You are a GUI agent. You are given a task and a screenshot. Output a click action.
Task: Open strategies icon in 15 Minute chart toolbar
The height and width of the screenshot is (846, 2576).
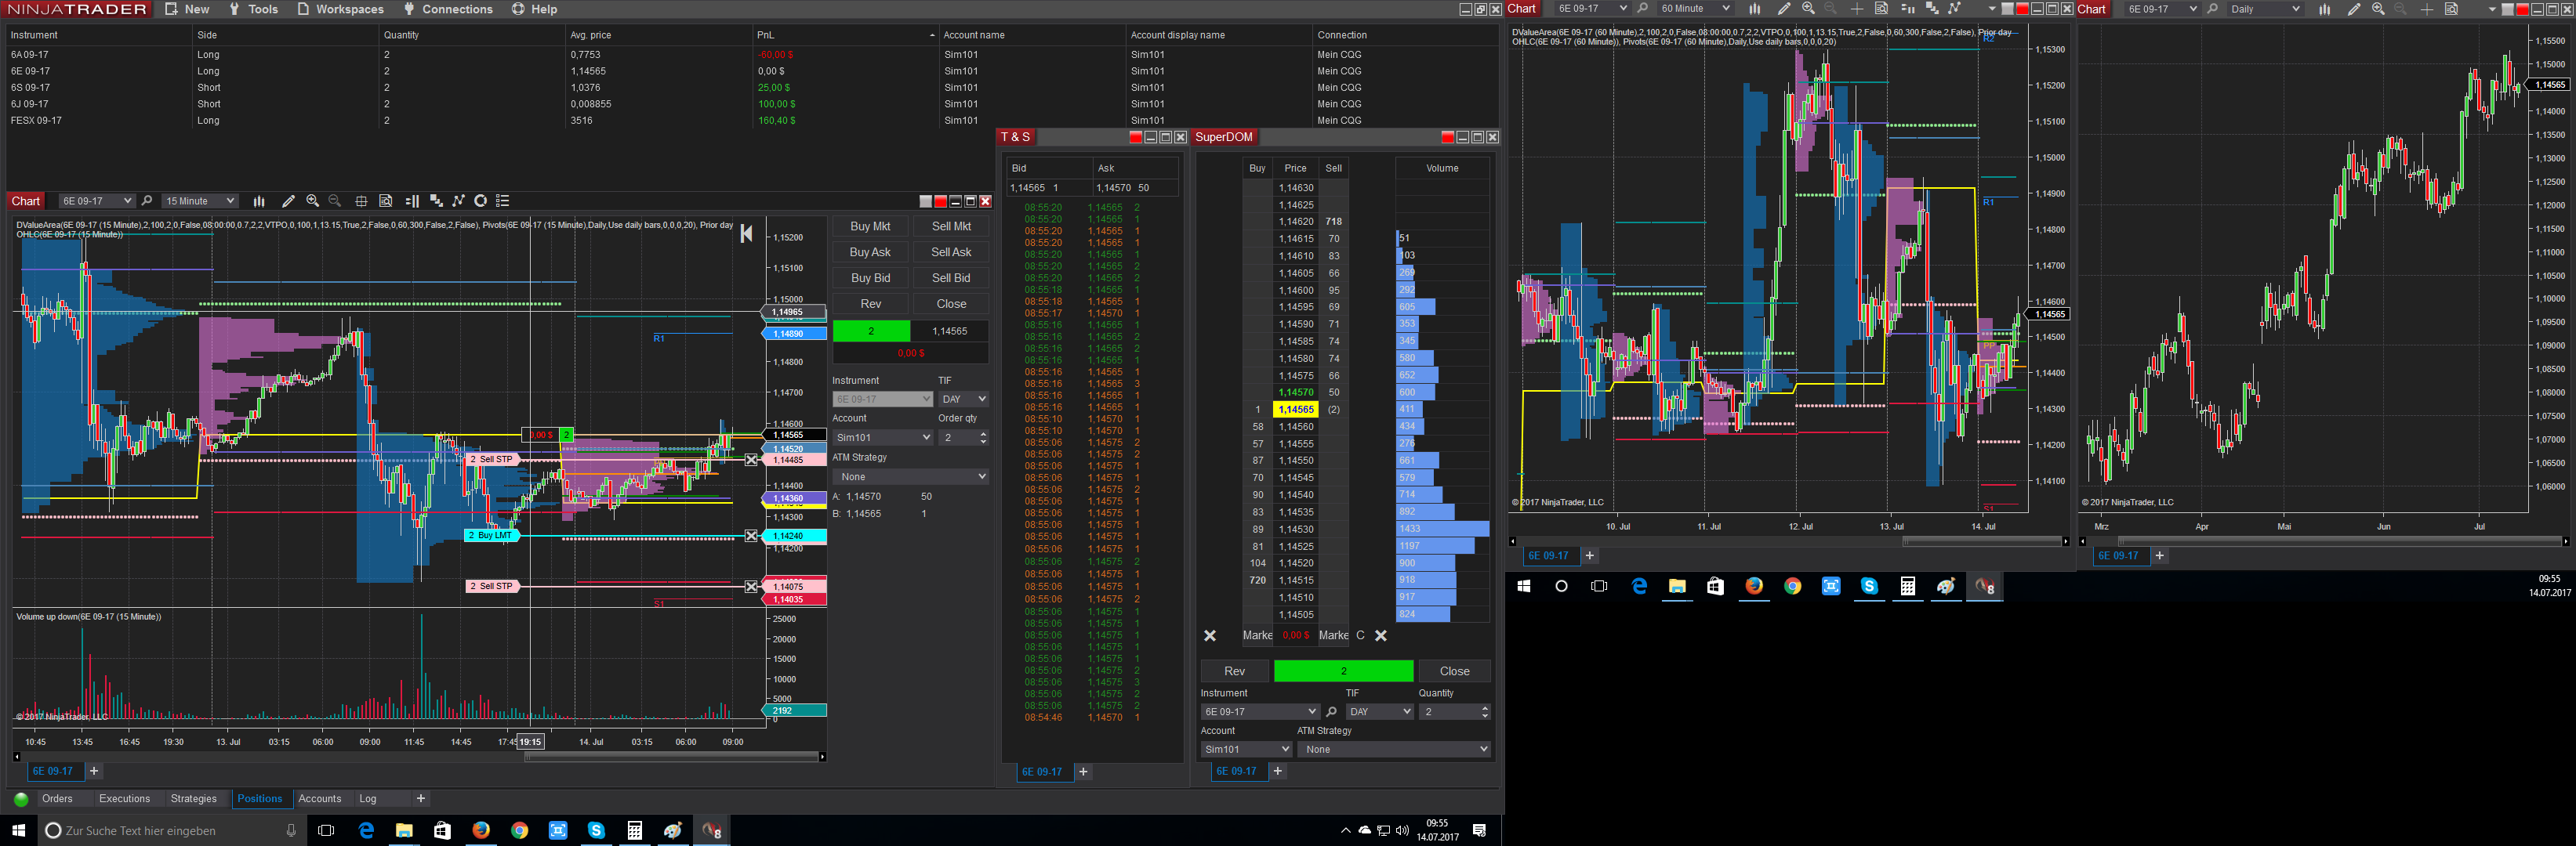[459, 201]
